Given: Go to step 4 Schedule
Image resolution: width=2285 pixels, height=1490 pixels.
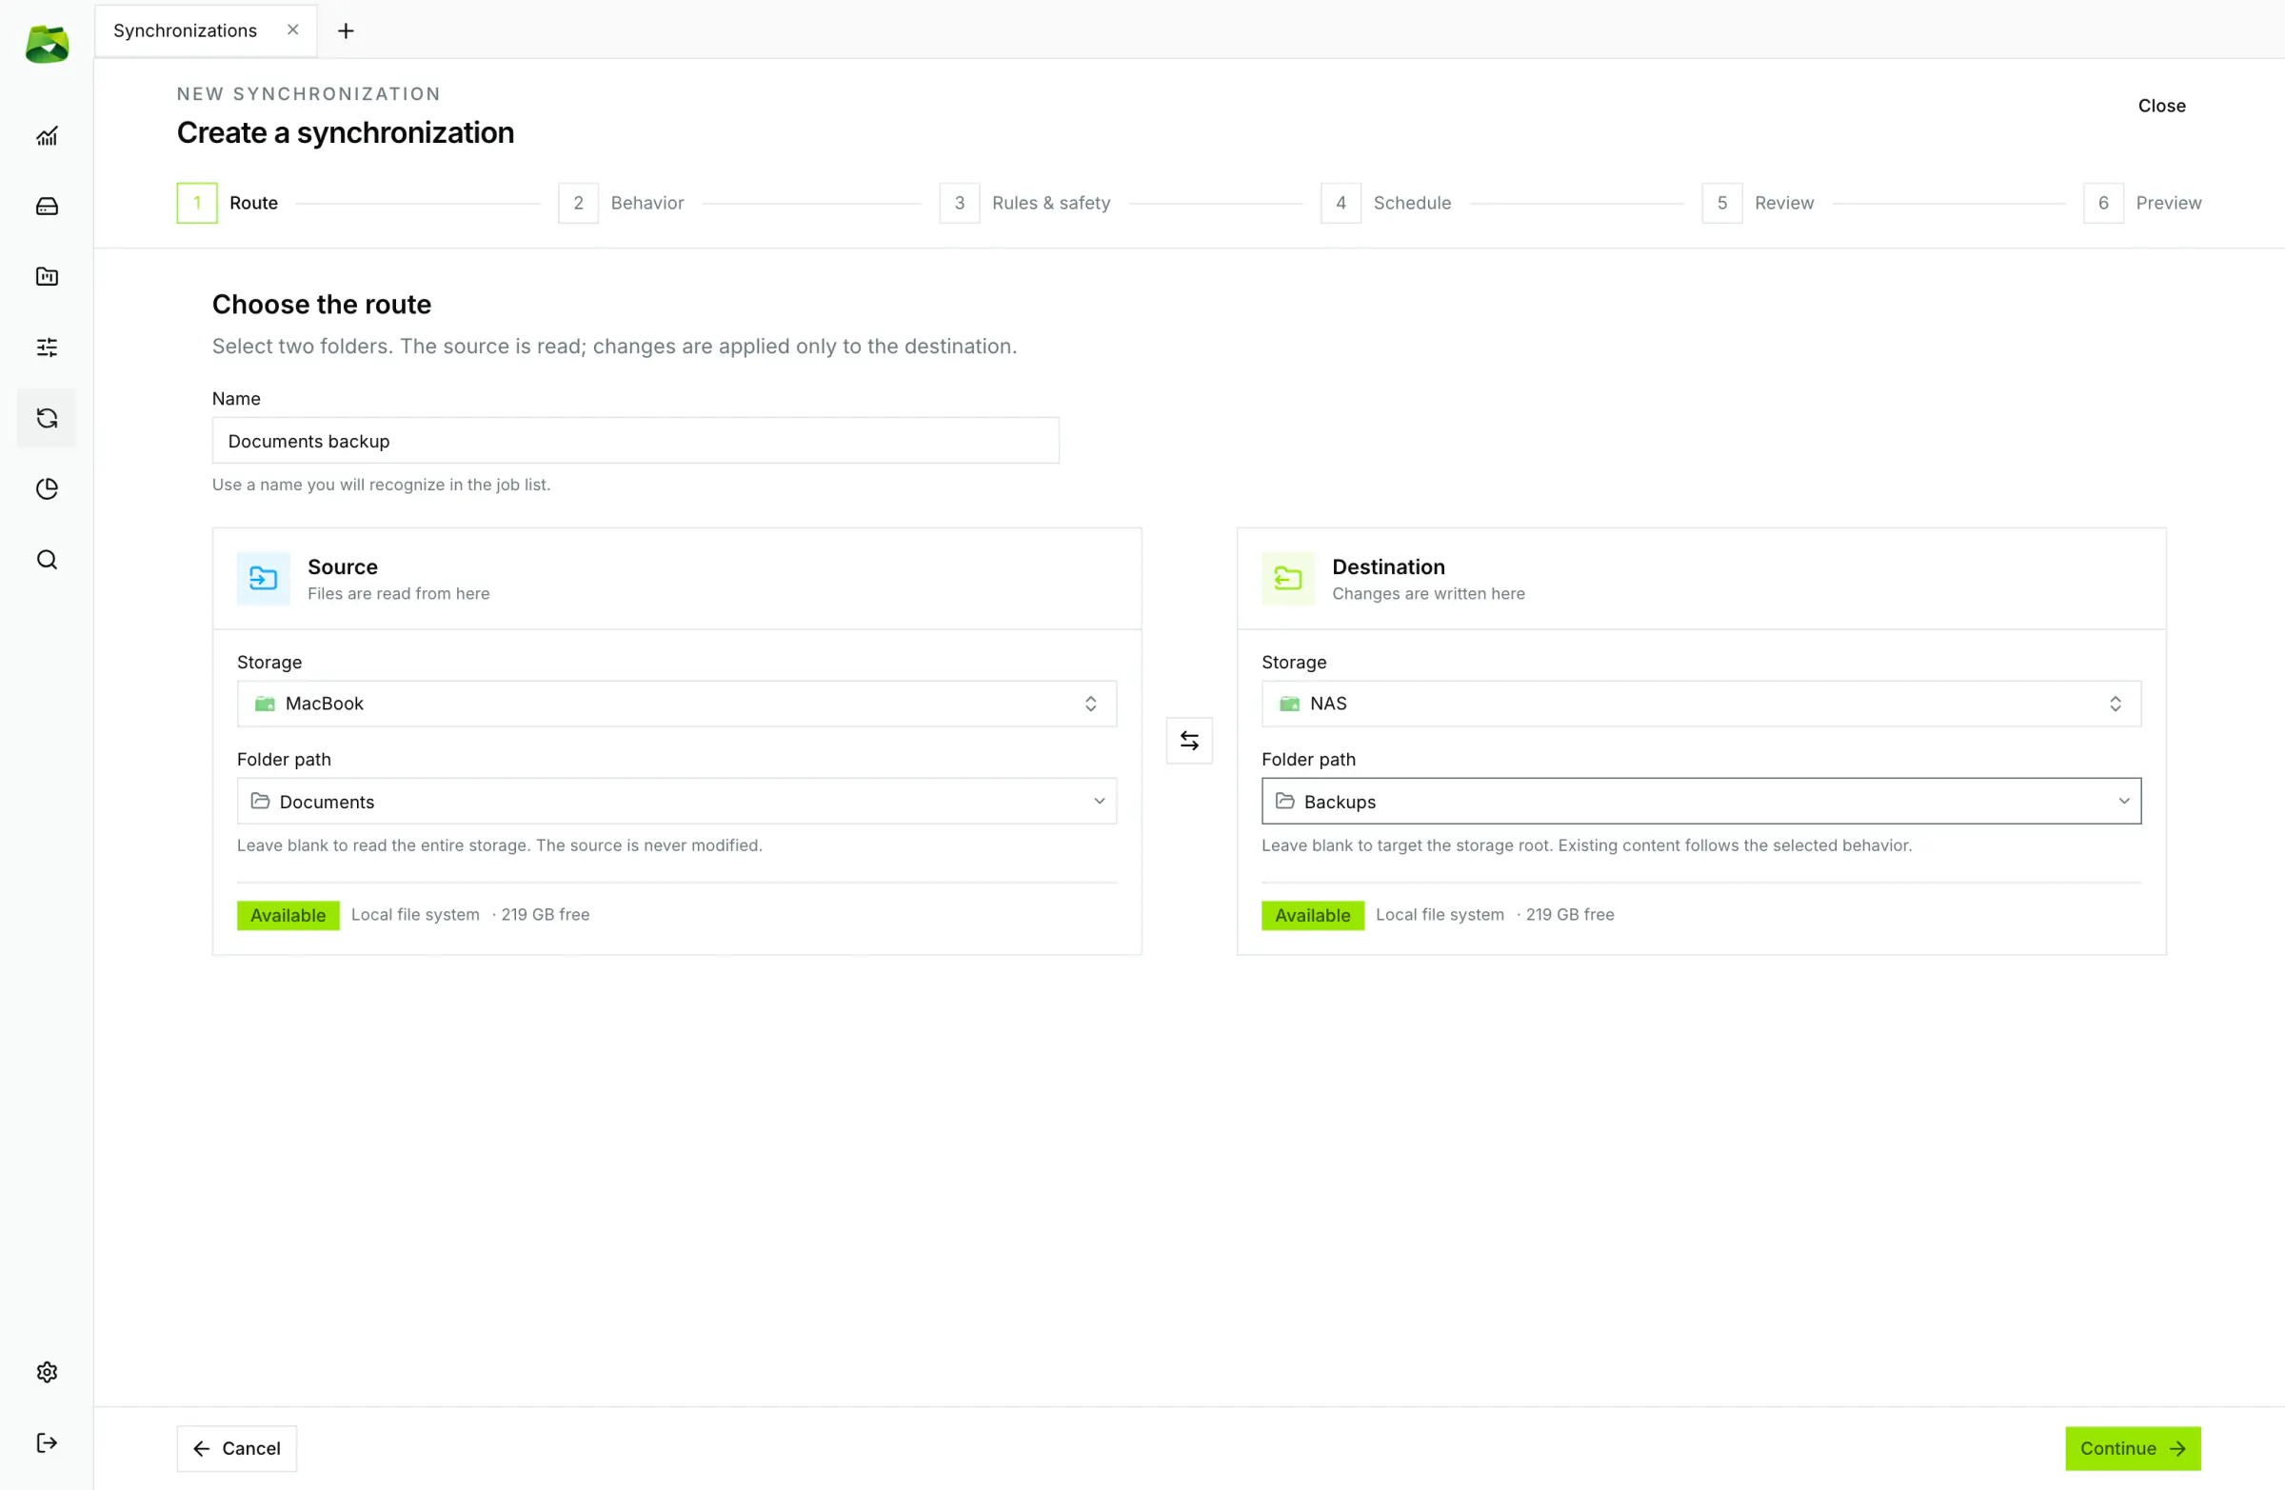Looking at the screenshot, I should click(1386, 203).
